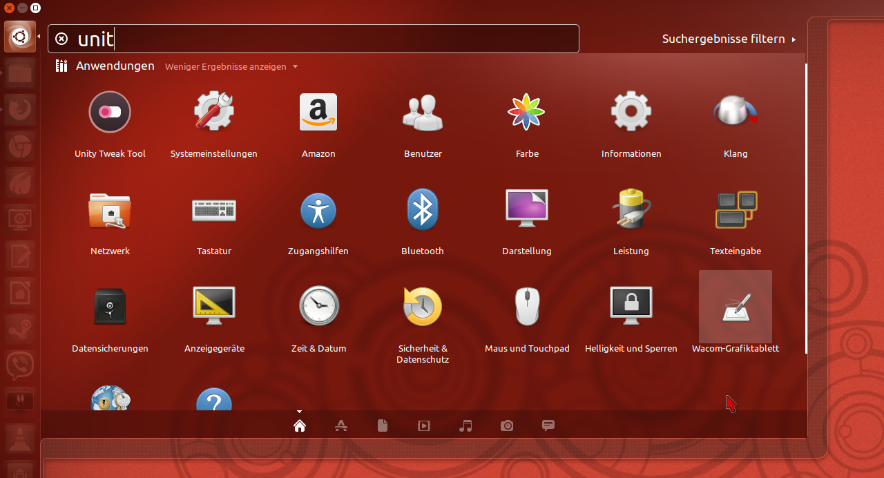Switch to the Applications lens
The width and height of the screenshot is (884, 478).
coord(341,426)
